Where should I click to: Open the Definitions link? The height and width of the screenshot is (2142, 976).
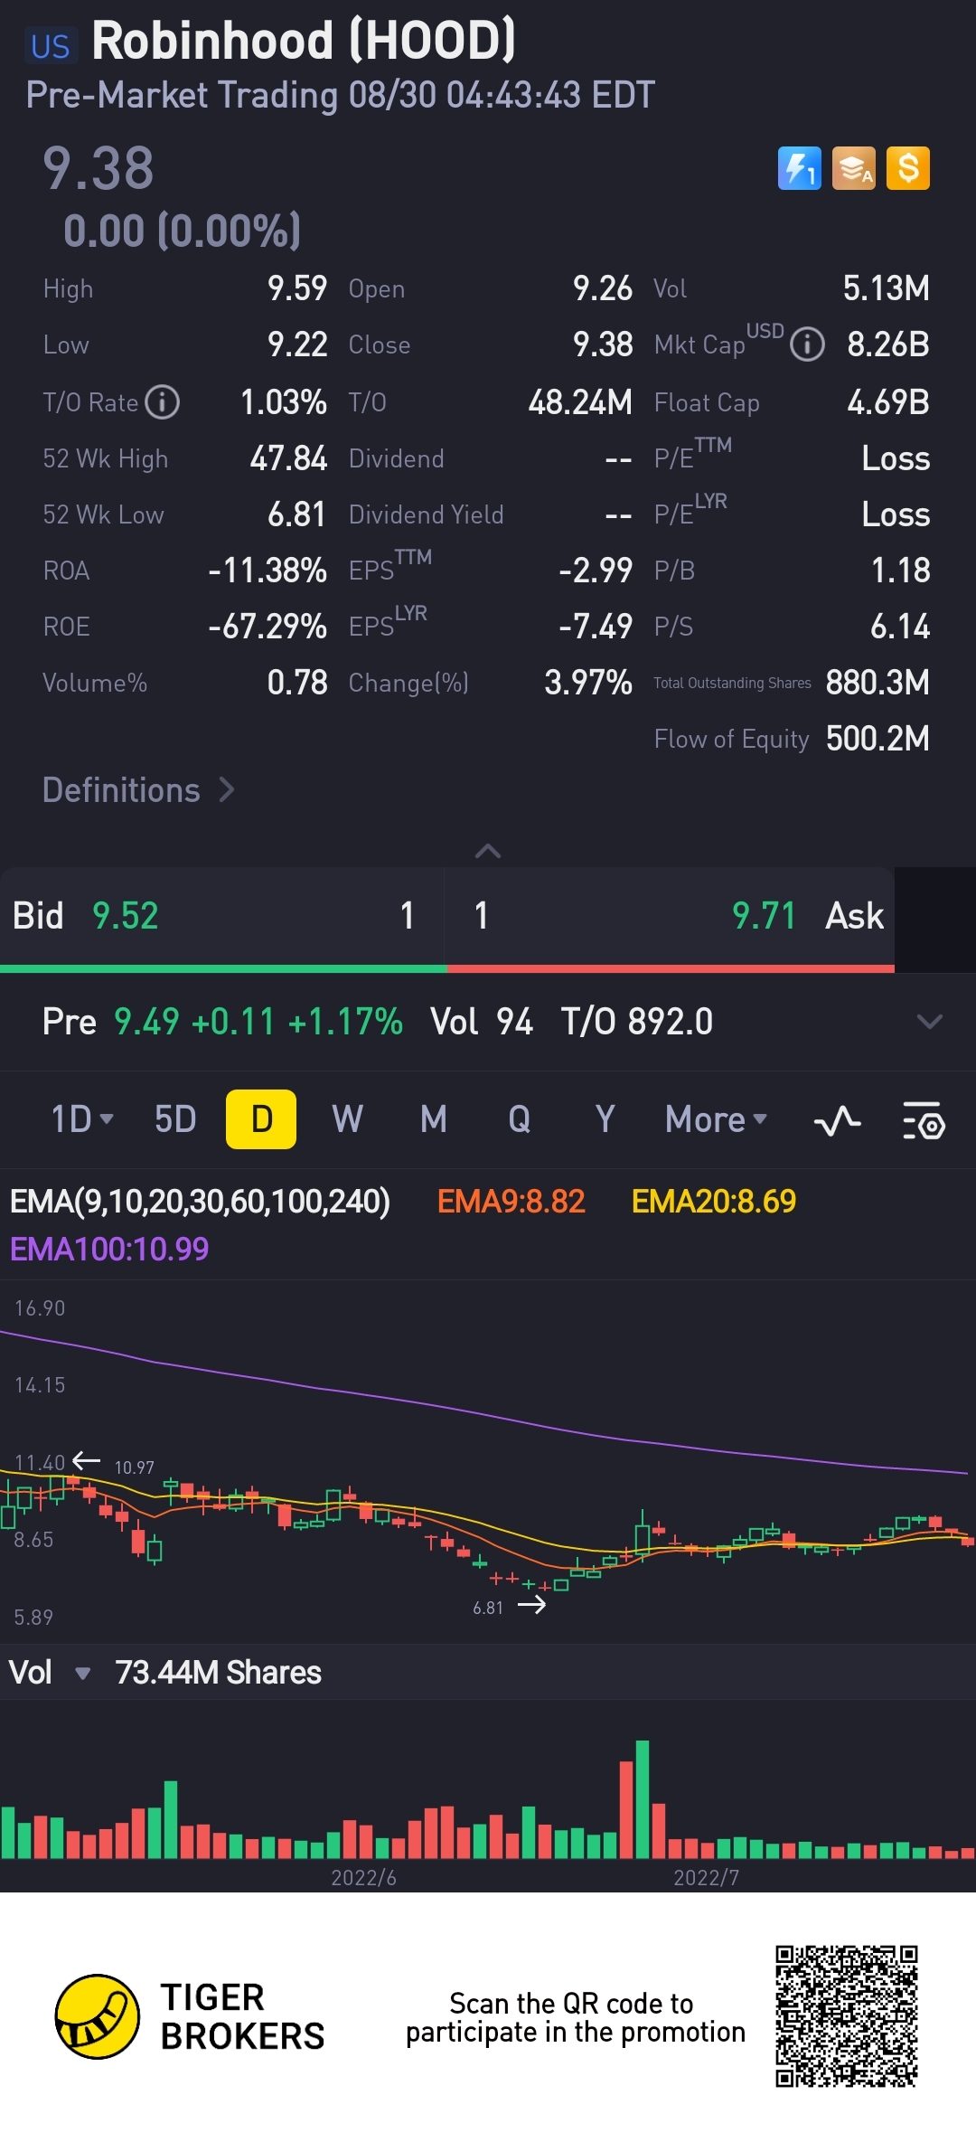coord(138,790)
